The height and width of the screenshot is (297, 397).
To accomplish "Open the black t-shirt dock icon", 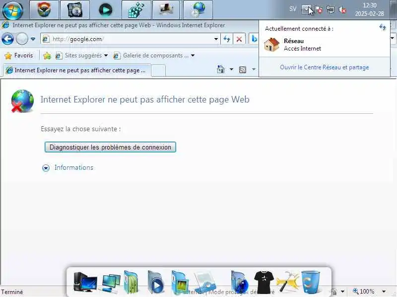I will [x=264, y=282].
